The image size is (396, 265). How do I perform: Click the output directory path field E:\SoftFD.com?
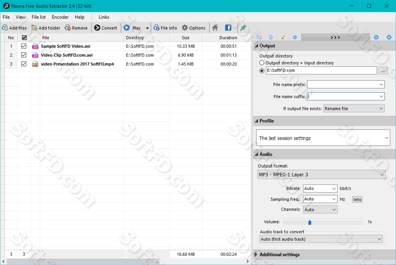tap(321, 70)
